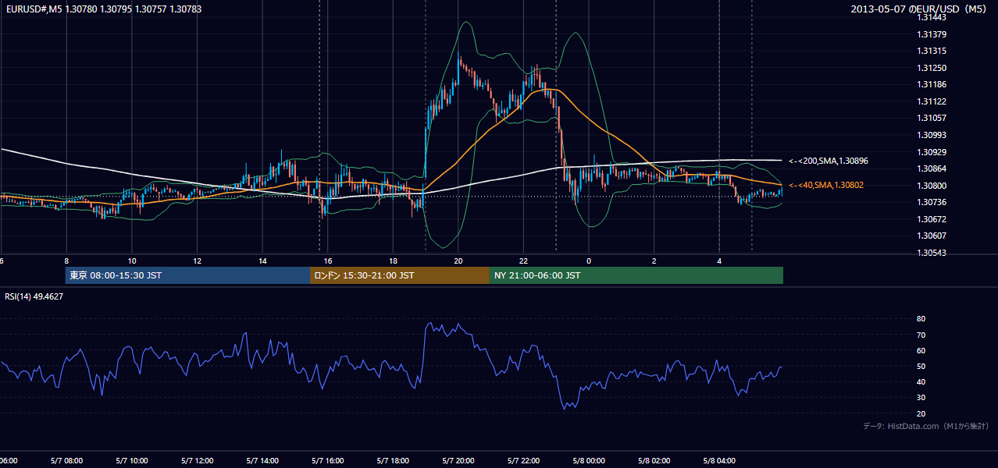998x468 pixels.
Task: Click the 1.31443 price axis label
Action: point(932,17)
